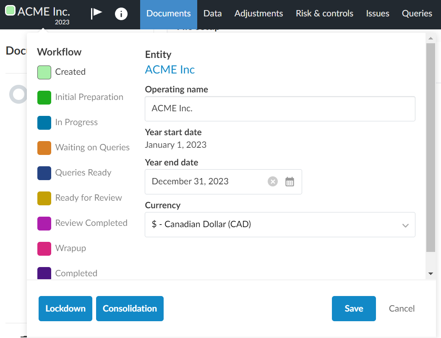Select the Created workflow status

pos(44,72)
